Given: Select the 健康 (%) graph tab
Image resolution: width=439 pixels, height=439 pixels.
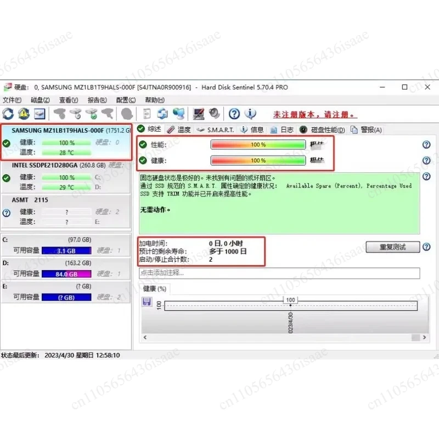Looking at the screenshot, I should tap(155, 289).
